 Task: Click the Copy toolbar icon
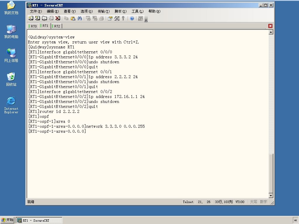pyautogui.click(x=66, y=18)
